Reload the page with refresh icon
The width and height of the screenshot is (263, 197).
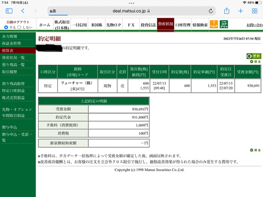[x=211, y=11]
